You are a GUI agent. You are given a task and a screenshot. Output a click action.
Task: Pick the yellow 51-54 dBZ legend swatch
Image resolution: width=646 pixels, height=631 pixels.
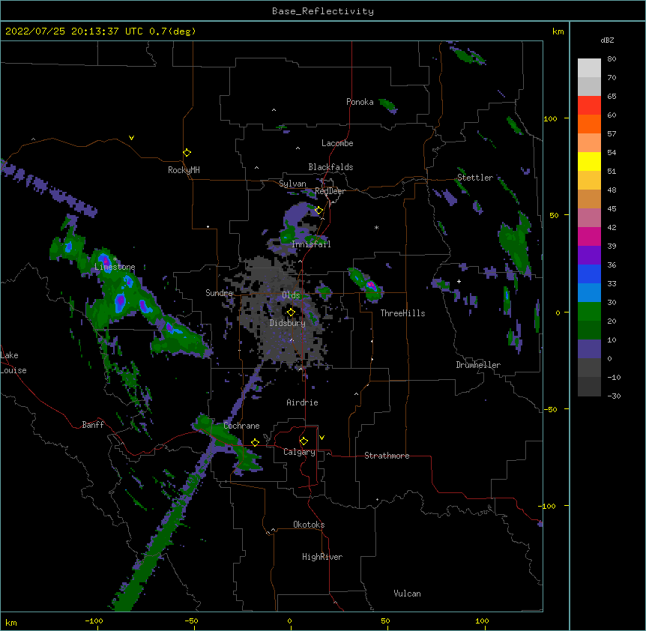point(589,161)
